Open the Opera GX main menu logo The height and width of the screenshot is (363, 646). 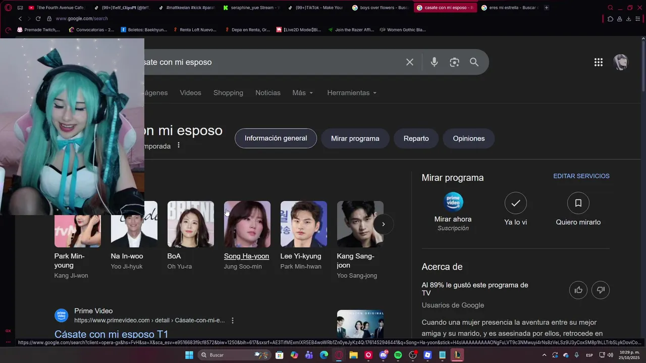coord(8,8)
